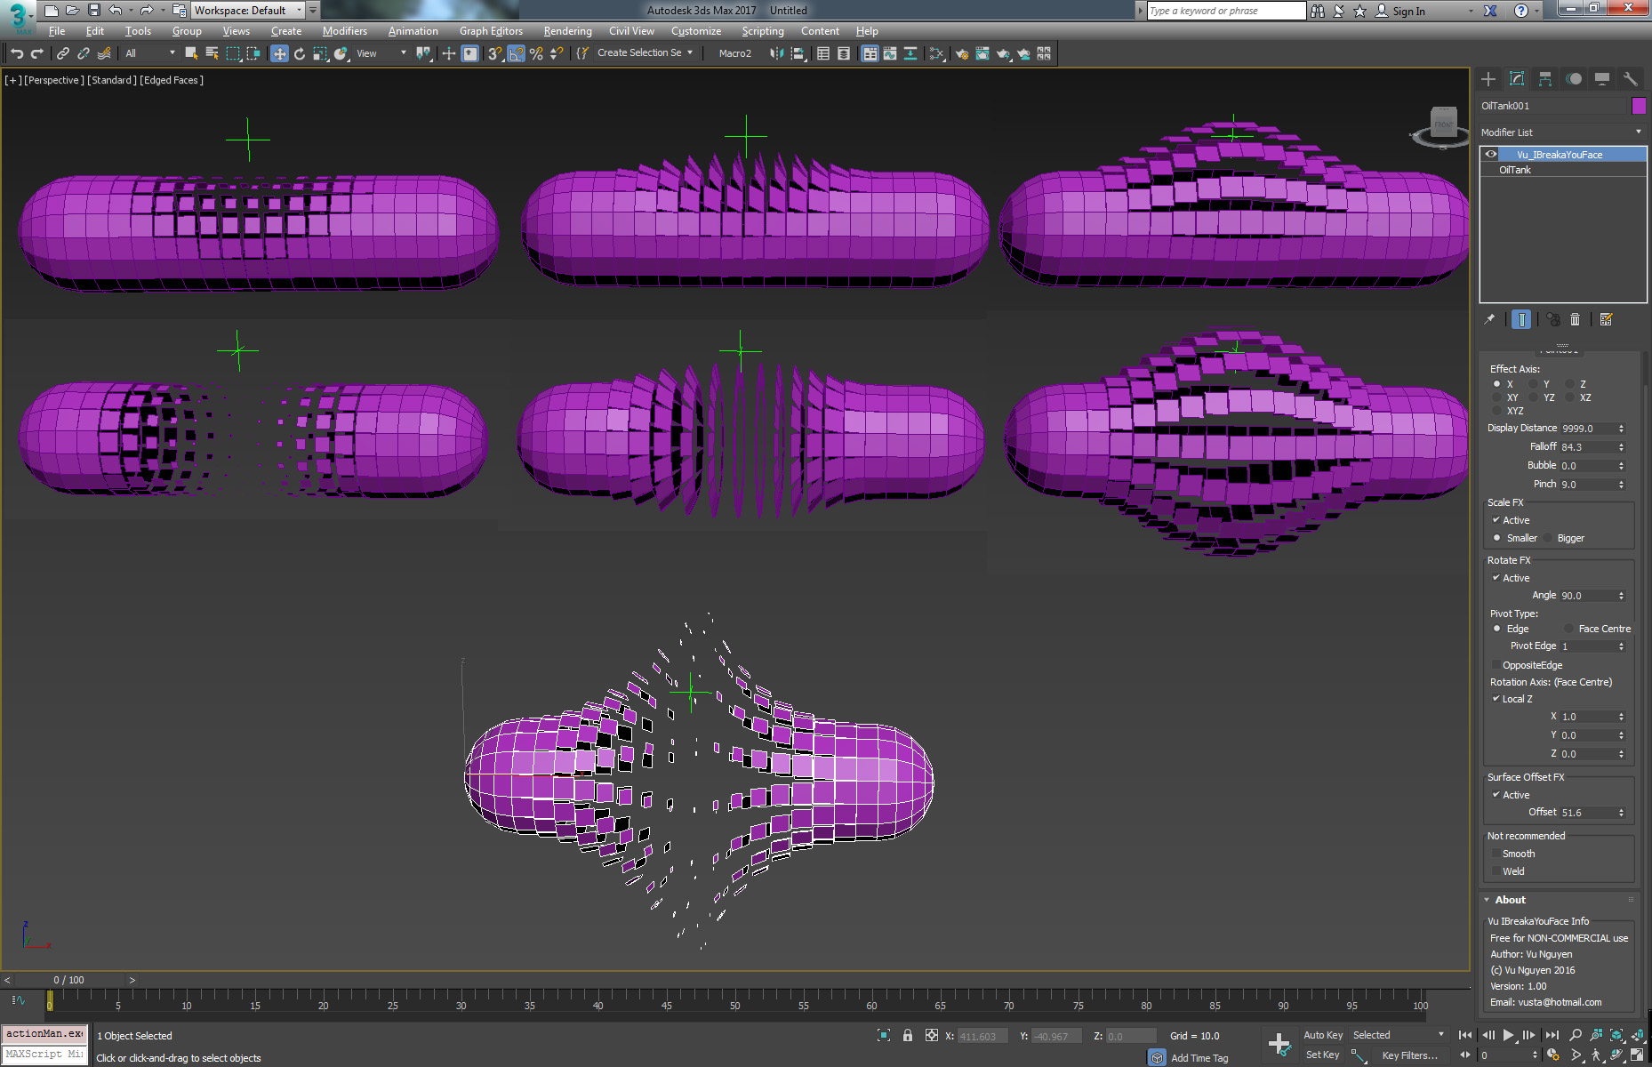
Task: Click the Set Key button
Action: (1323, 1055)
